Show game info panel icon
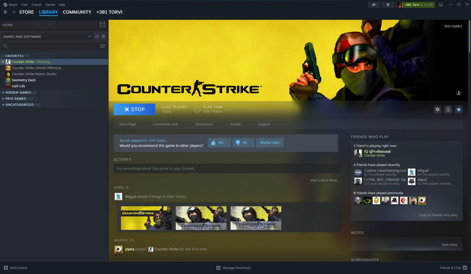The height and width of the screenshot is (274, 471). click(448, 109)
